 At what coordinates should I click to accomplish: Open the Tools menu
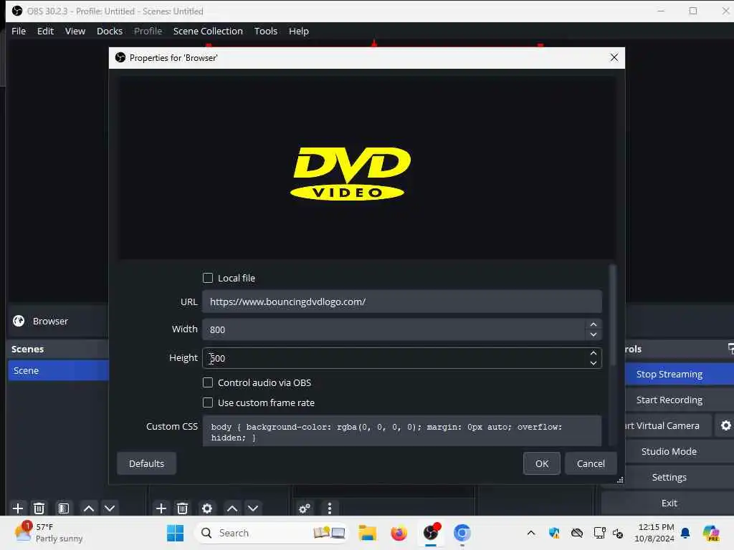[x=265, y=31]
